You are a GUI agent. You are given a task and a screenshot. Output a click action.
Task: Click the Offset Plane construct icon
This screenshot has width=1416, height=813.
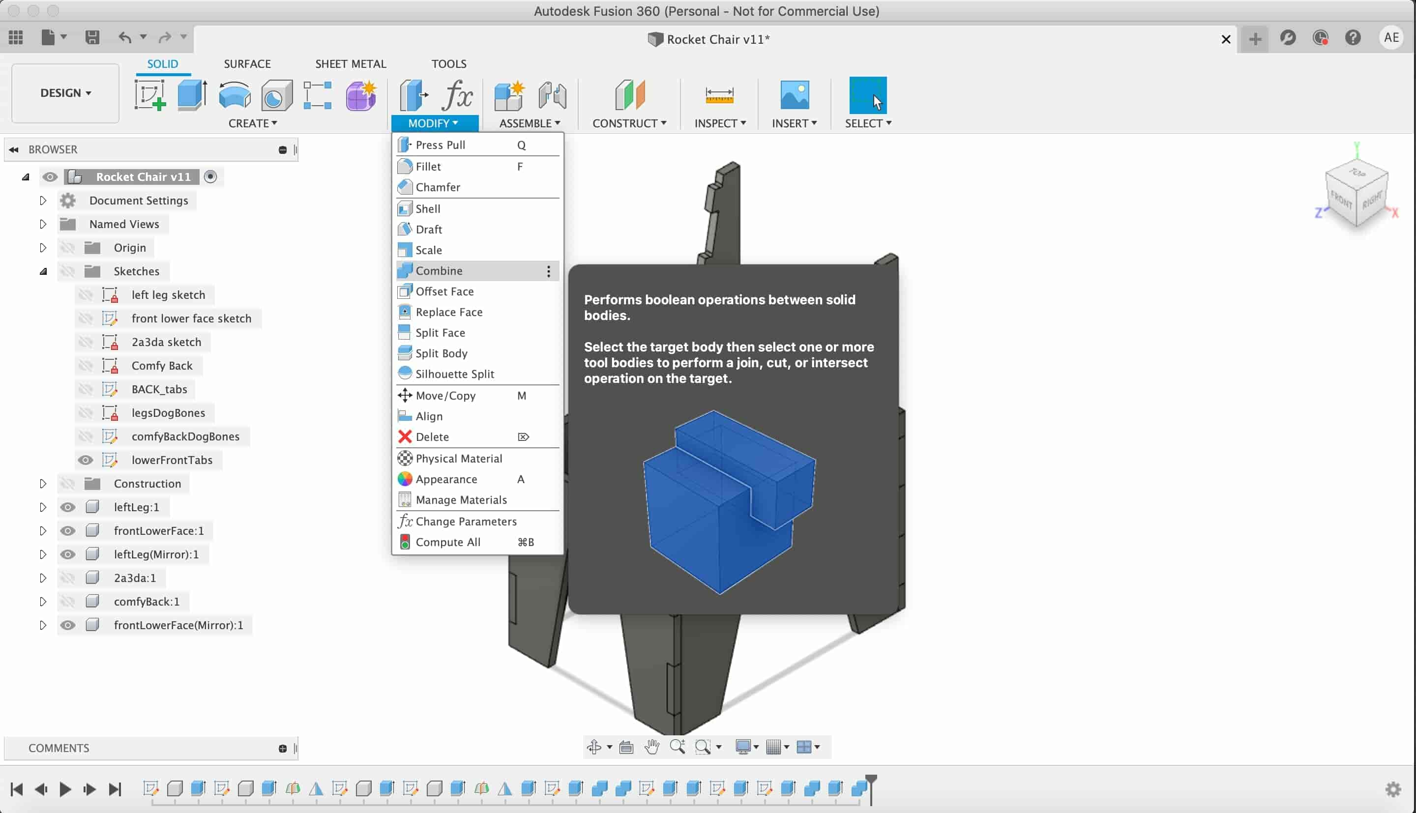coord(629,95)
